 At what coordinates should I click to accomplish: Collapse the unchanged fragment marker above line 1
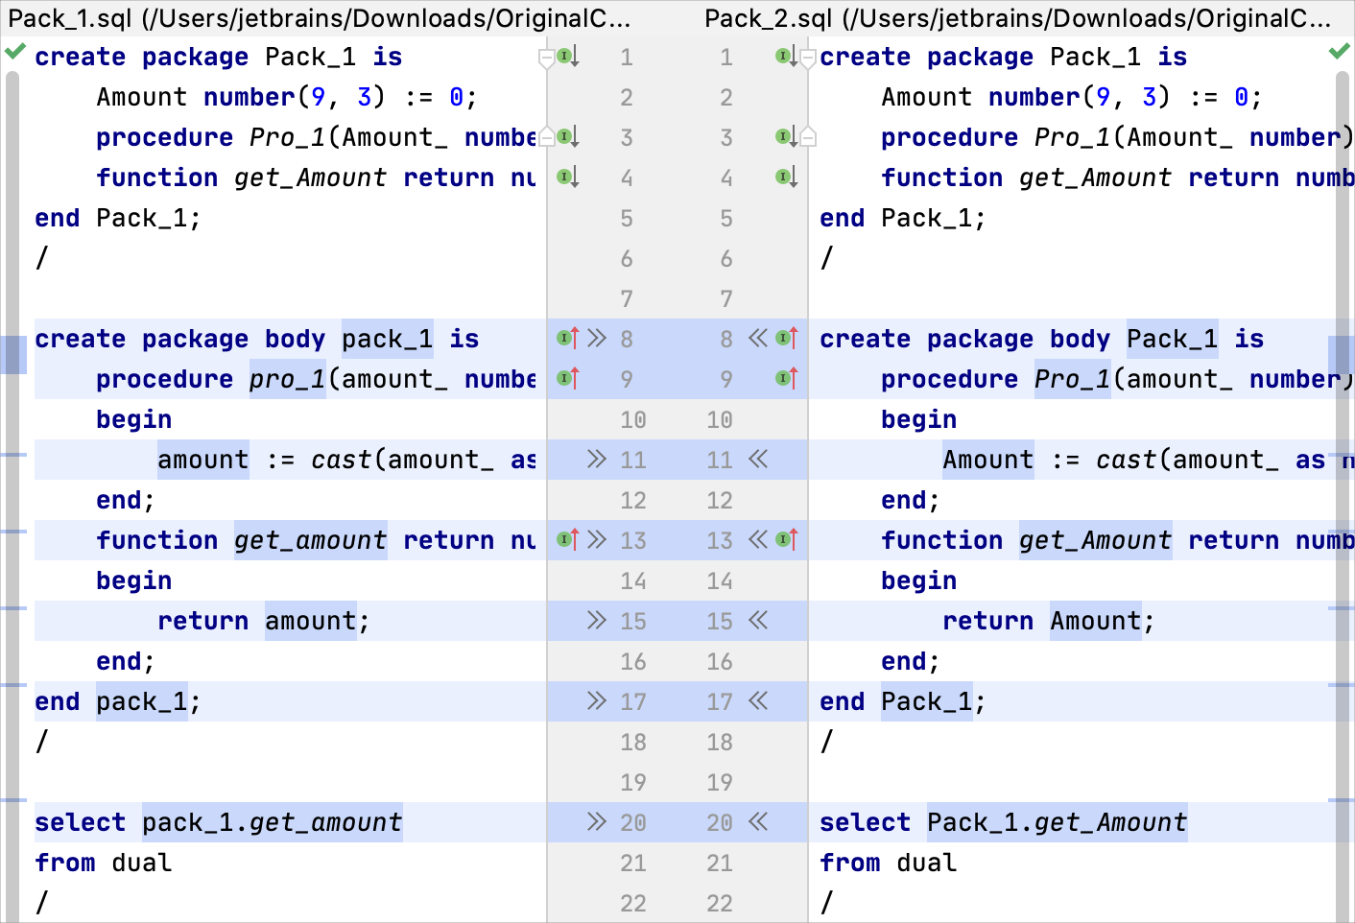pos(545,58)
